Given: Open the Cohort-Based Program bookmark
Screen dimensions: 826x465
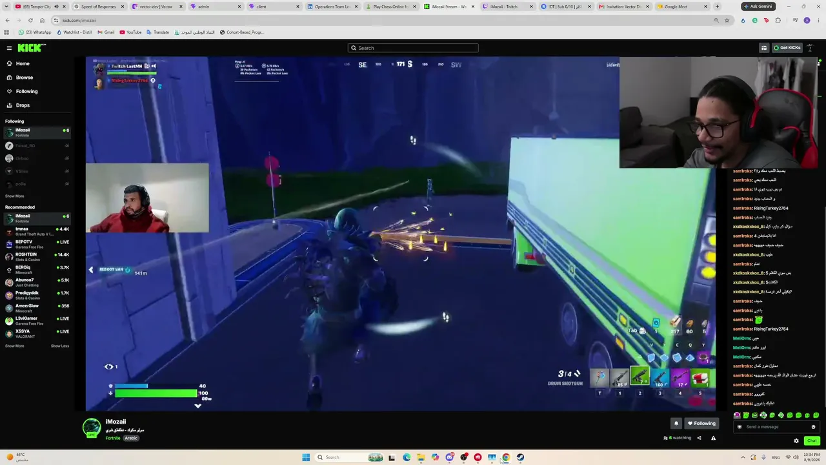Looking at the screenshot, I should pyautogui.click(x=242, y=32).
